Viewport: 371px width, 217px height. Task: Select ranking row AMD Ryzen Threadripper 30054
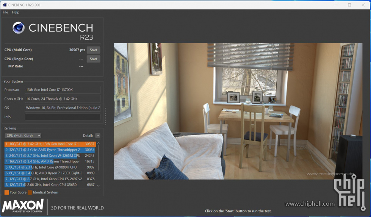(x=50, y=150)
